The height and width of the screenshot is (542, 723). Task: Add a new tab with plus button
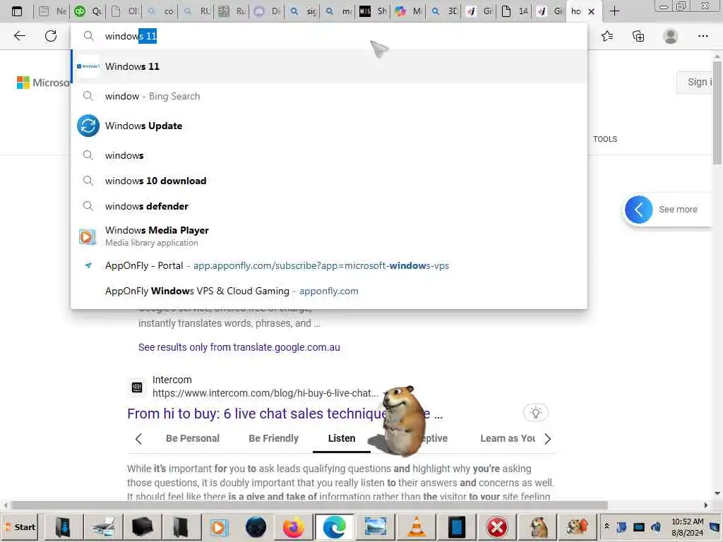click(x=615, y=11)
